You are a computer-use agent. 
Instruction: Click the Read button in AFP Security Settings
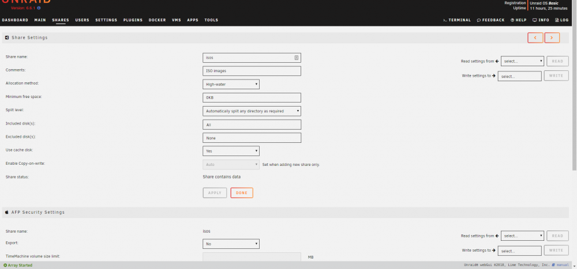pos(557,236)
